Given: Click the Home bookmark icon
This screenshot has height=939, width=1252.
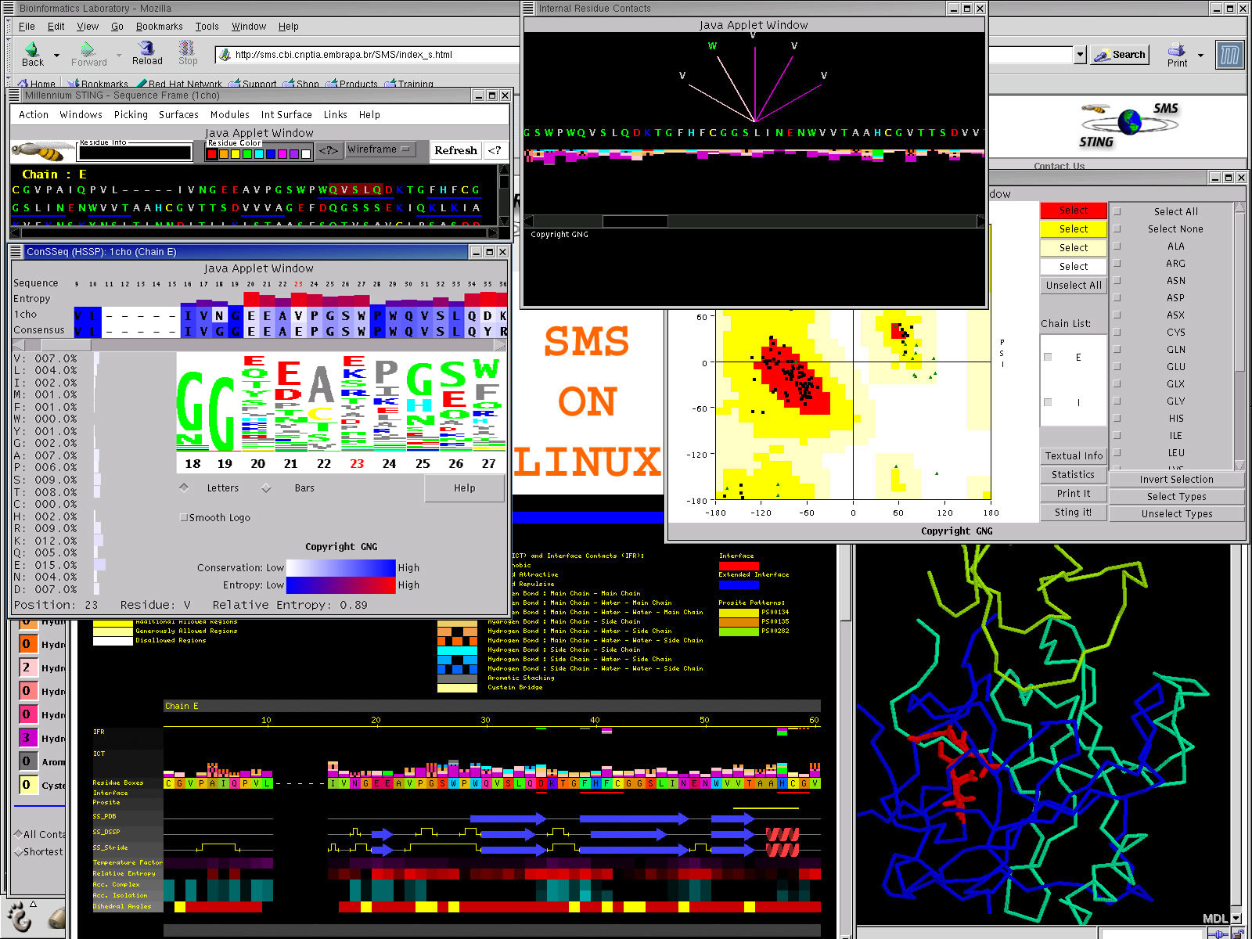Looking at the screenshot, I should pos(22,84).
